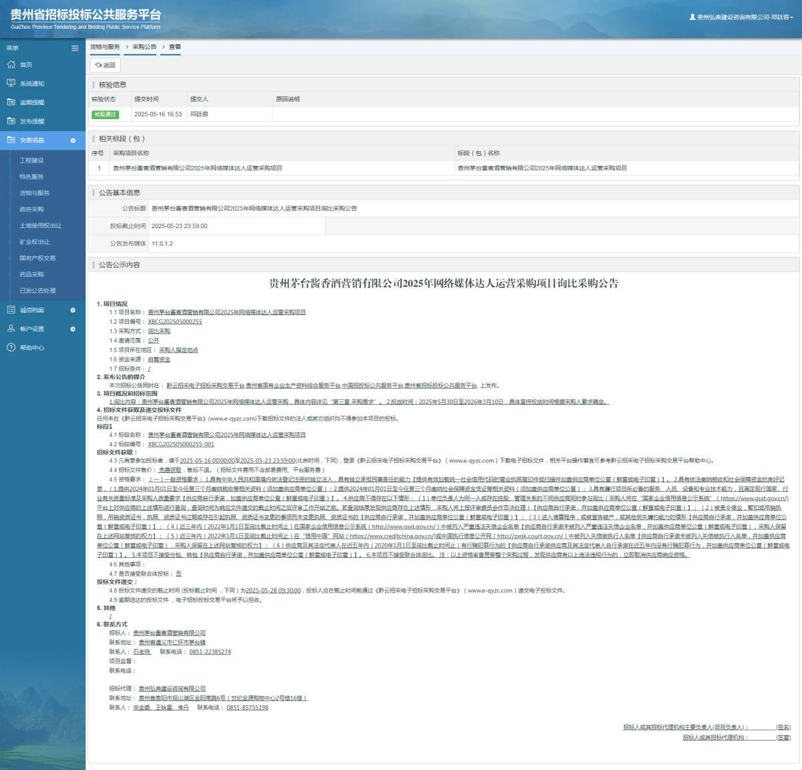Click the 核验通过 green status badge
The image size is (802, 770).
point(105,114)
